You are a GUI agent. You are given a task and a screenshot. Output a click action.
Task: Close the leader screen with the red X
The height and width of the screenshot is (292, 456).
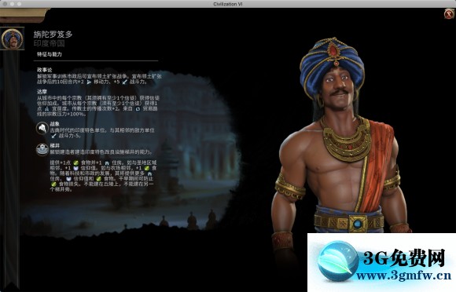[x=449, y=13]
